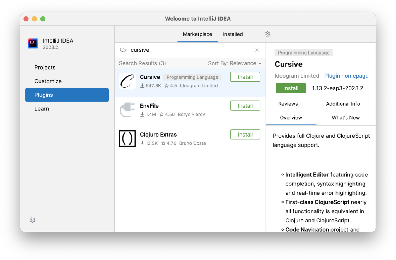This screenshot has height=260, width=396.
Task: Click vendor name Ideogram Limited in details
Action: (x=297, y=76)
